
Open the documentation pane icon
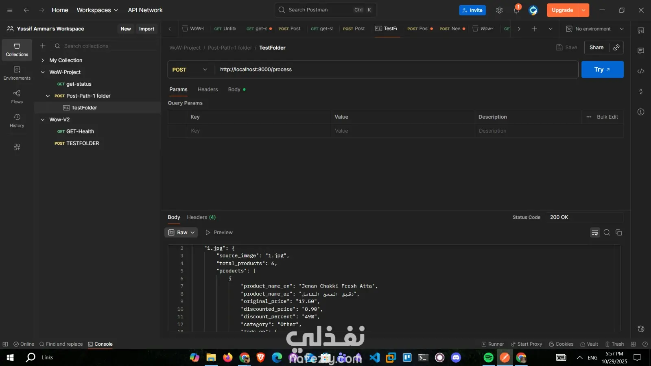641,30
